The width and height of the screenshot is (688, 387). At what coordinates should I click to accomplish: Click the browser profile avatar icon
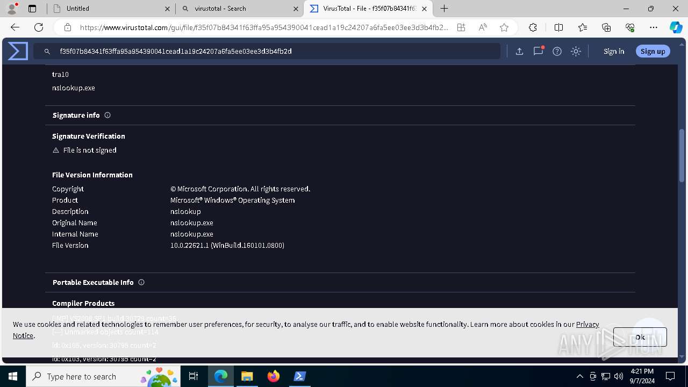12,9
